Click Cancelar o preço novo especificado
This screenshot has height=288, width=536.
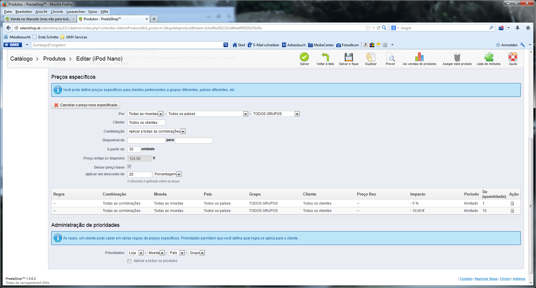pyautogui.click(x=86, y=105)
